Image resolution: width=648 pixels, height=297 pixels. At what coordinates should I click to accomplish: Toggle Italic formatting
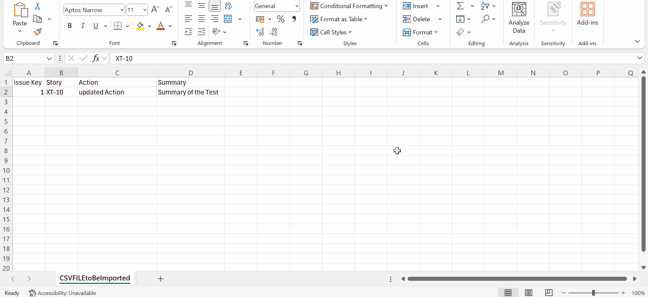coord(83,26)
